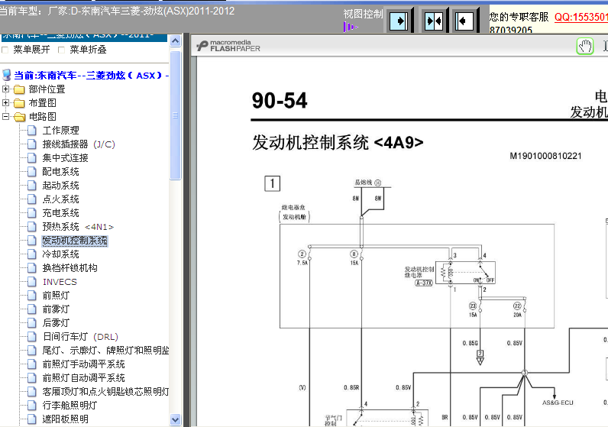Click document icon beside 发动机控制系统
608x427 pixels.
click(x=32, y=241)
